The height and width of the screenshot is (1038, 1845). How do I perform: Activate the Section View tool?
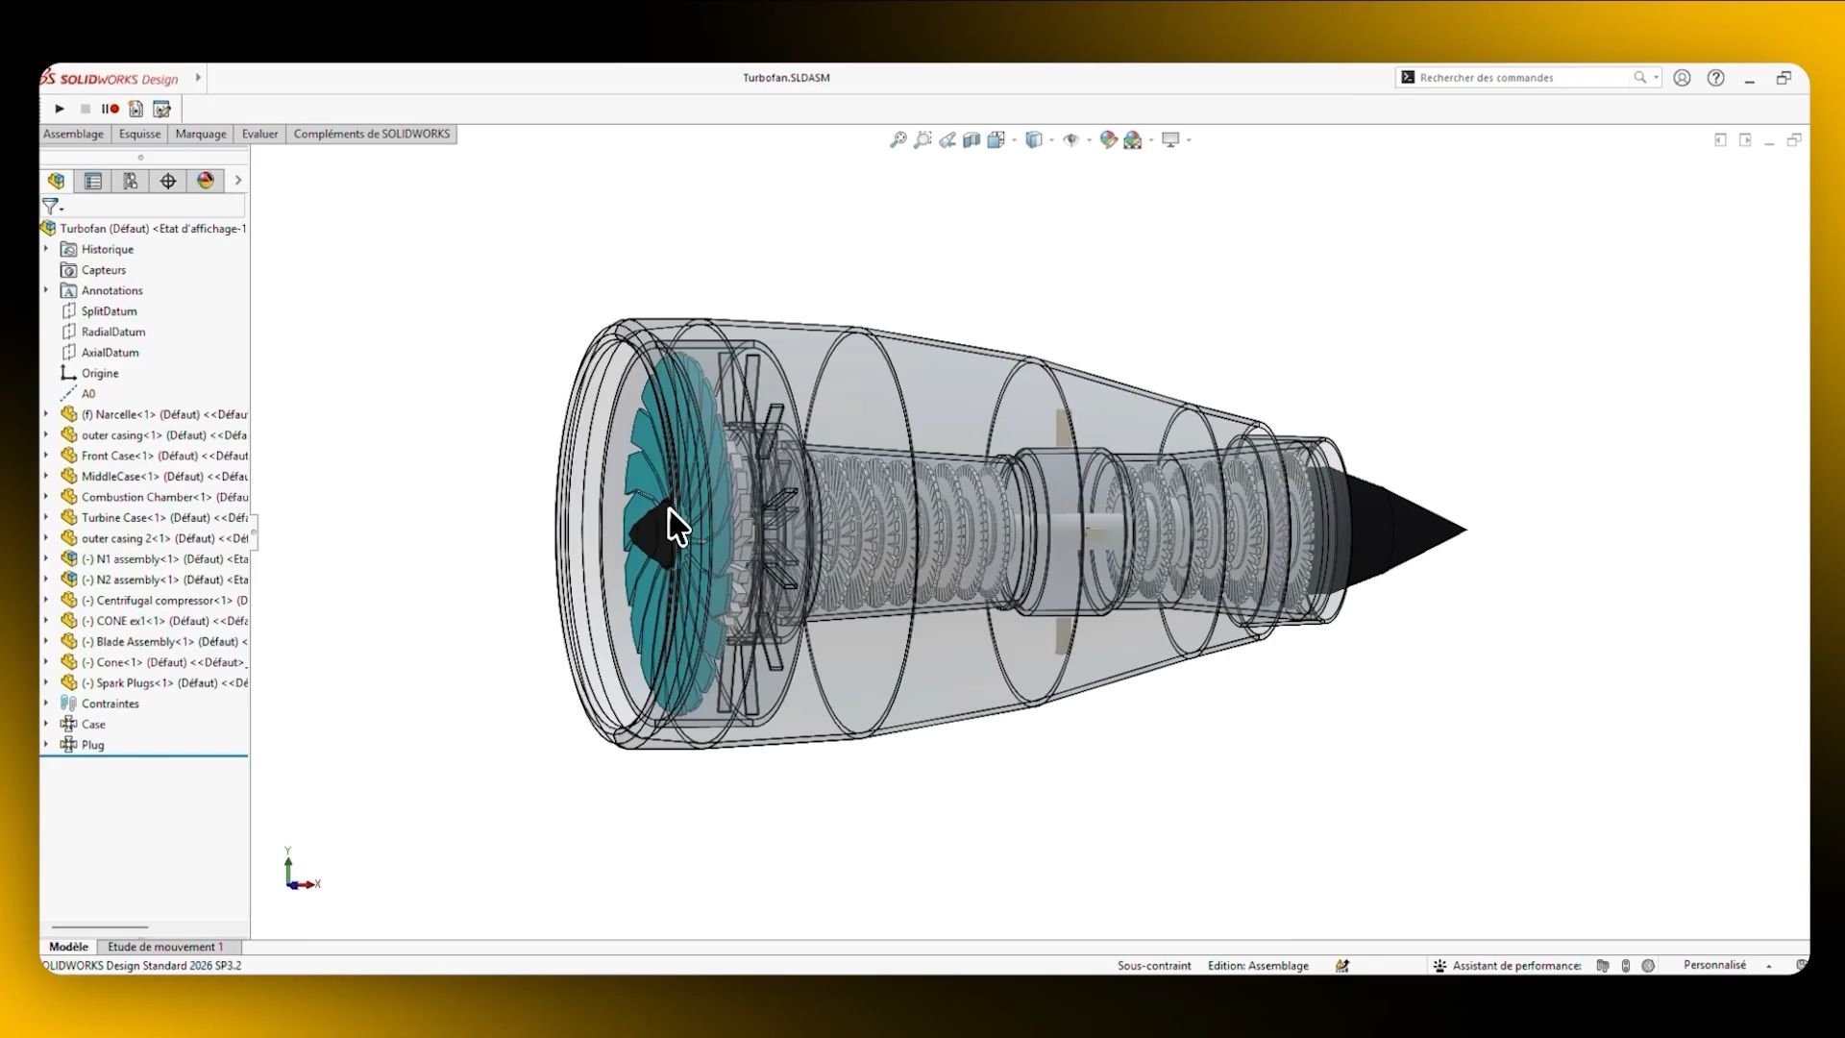coord(972,140)
